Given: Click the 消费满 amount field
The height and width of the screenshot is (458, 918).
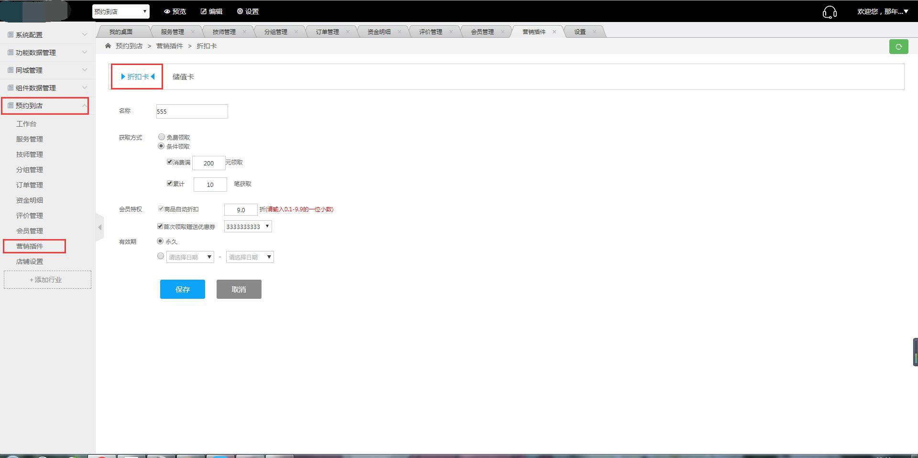Looking at the screenshot, I should click(x=209, y=163).
